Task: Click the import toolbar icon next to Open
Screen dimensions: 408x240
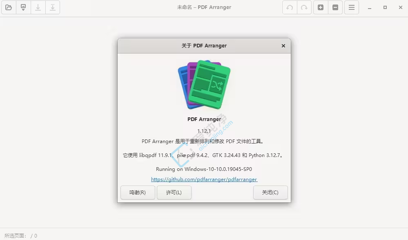Action: tap(23, 7)
